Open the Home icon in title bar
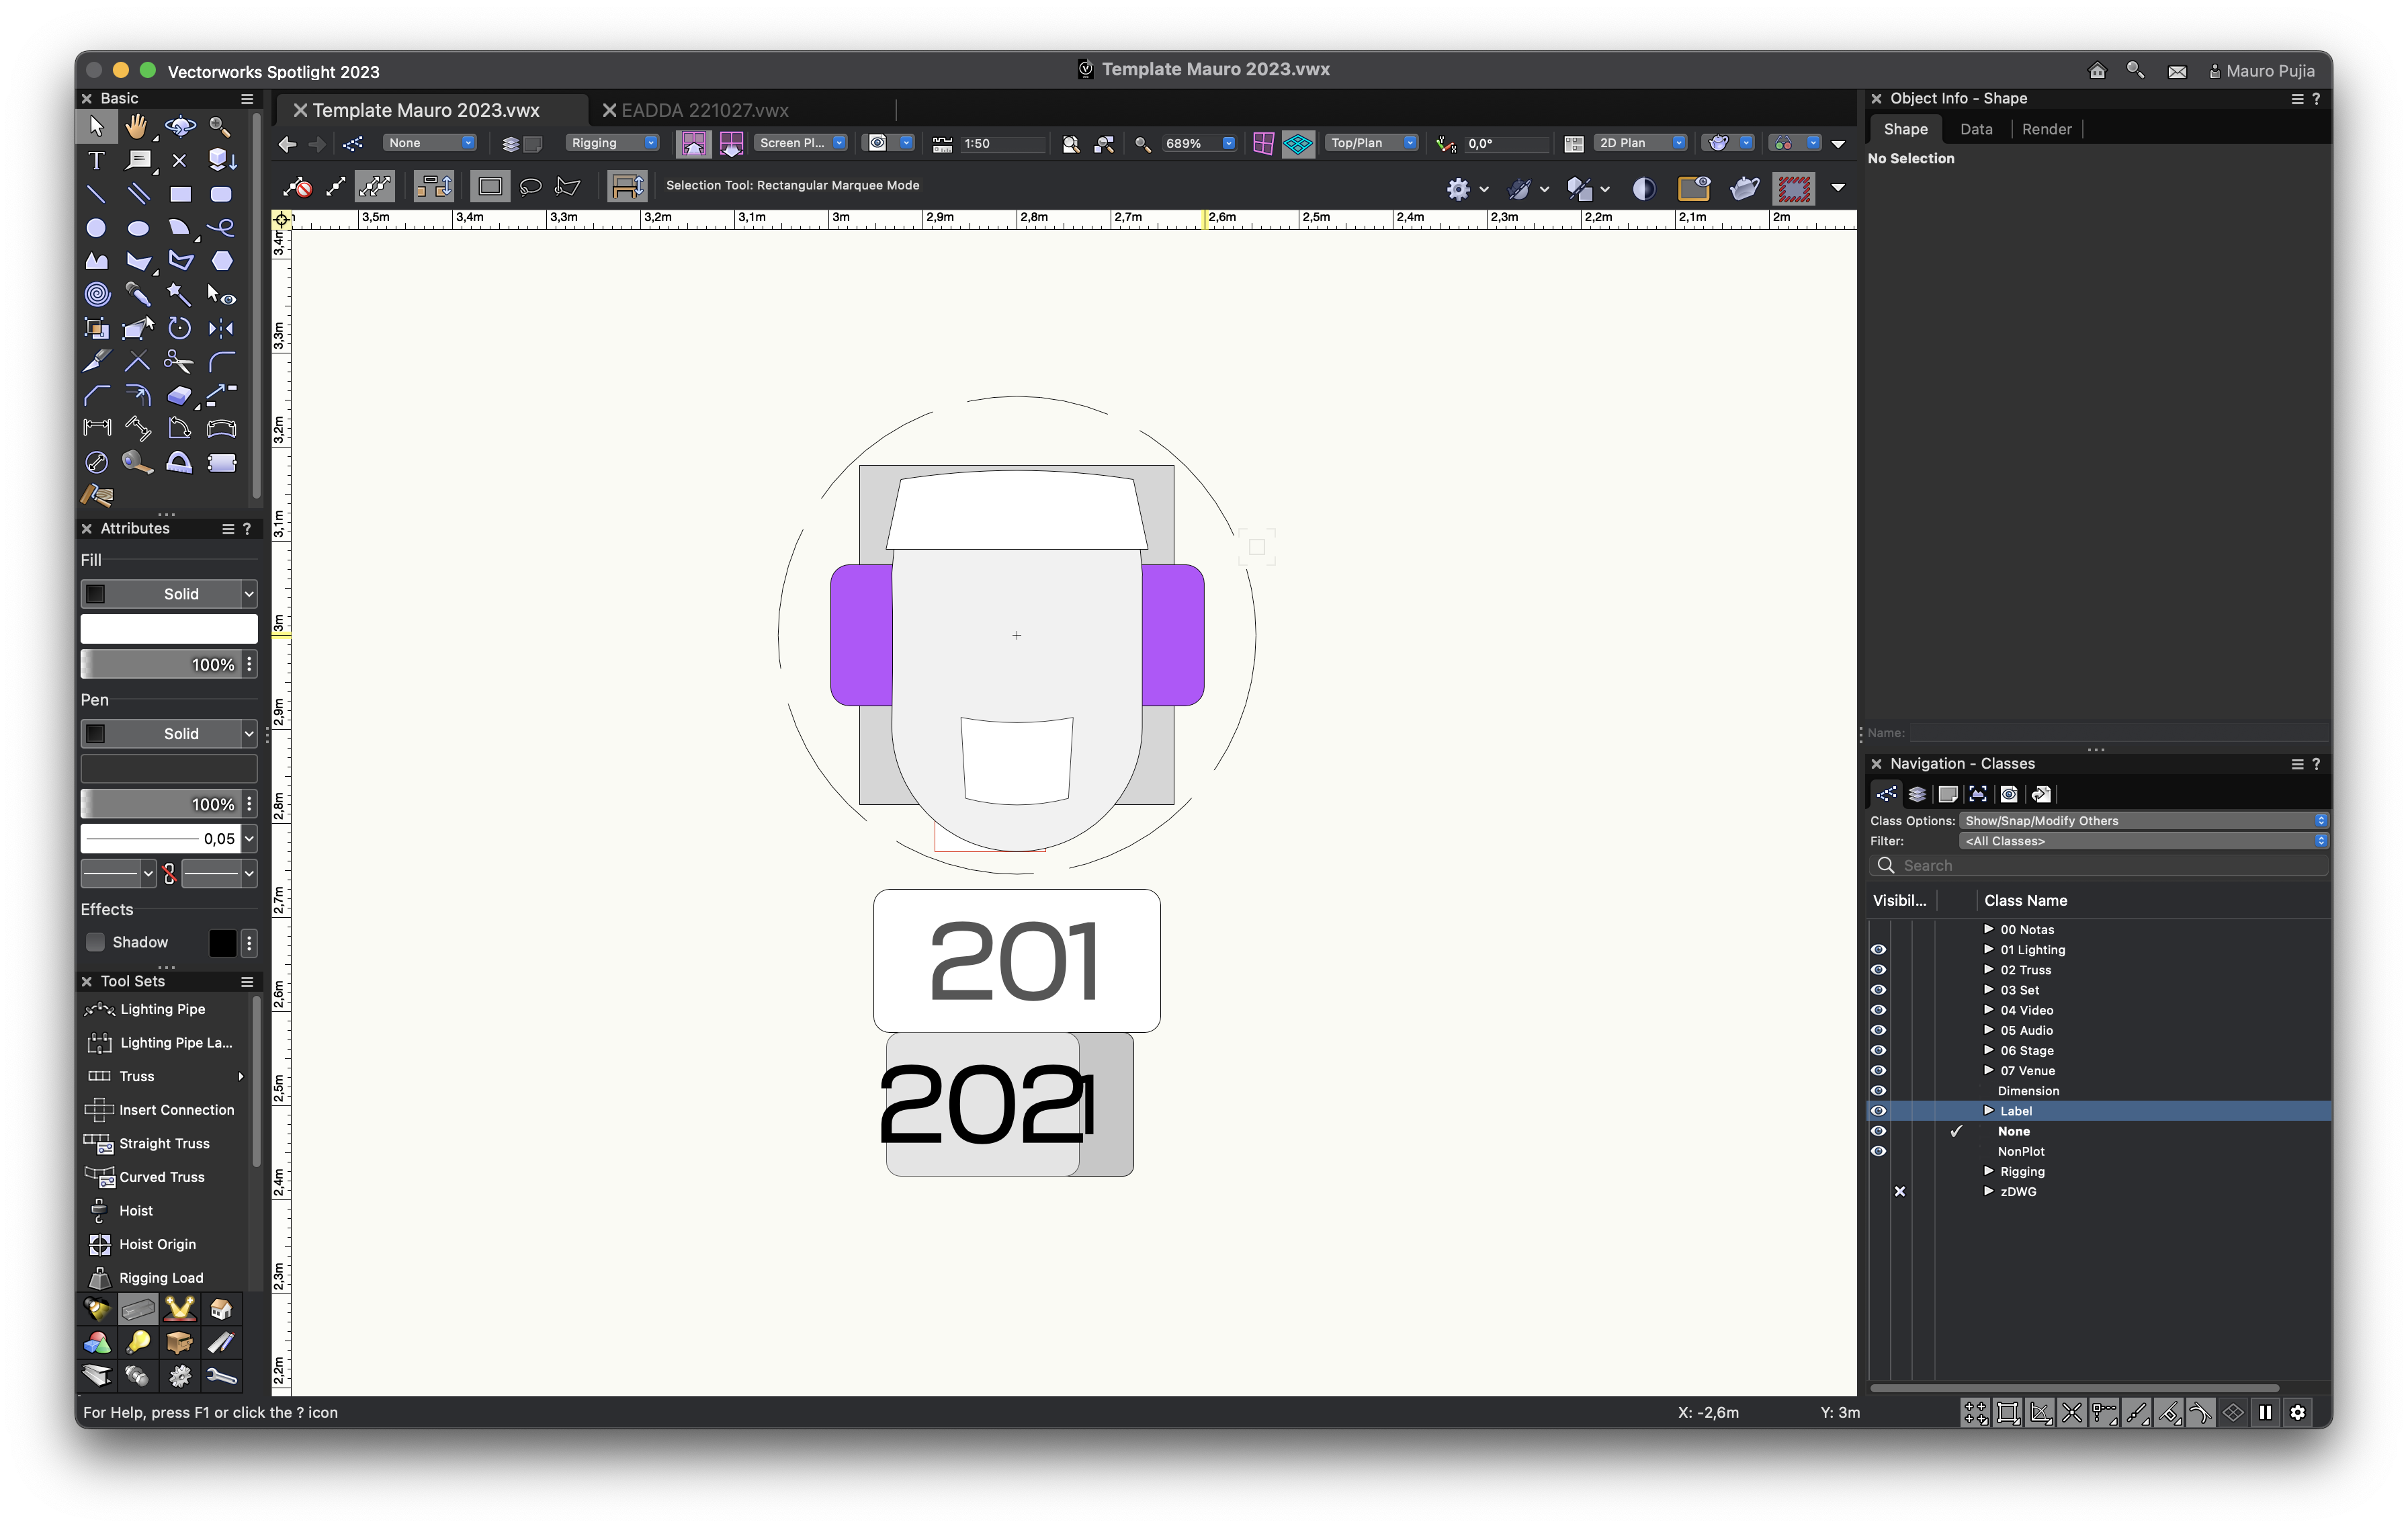 point(2097,71)
